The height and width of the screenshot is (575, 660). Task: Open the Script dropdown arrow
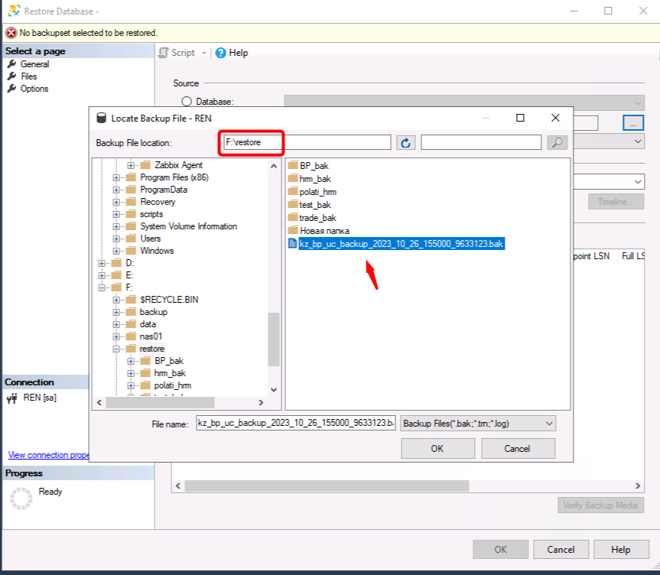point(204,53)
